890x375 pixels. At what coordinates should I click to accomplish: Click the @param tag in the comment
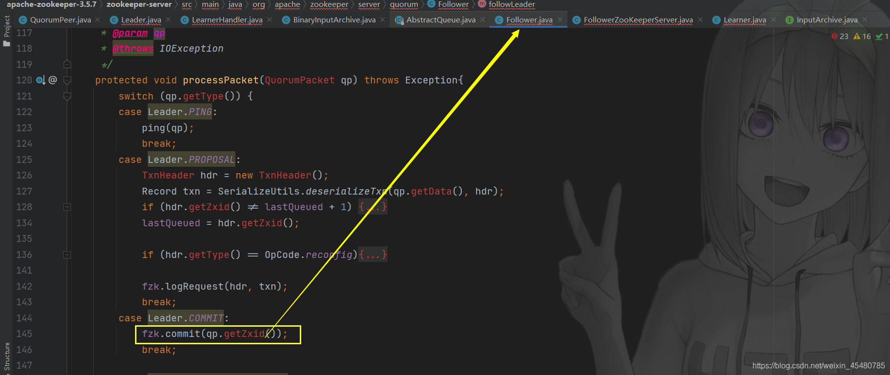[130, 33]
